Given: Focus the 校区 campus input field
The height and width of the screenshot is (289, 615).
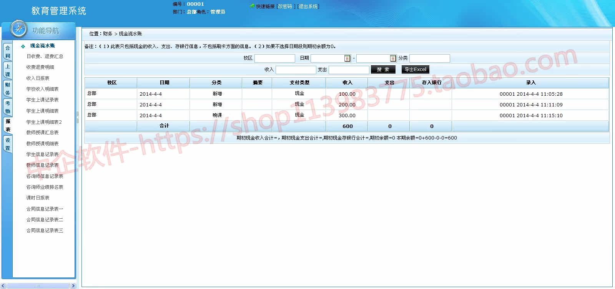Looking at the screenshot, I should pos(274,58).
